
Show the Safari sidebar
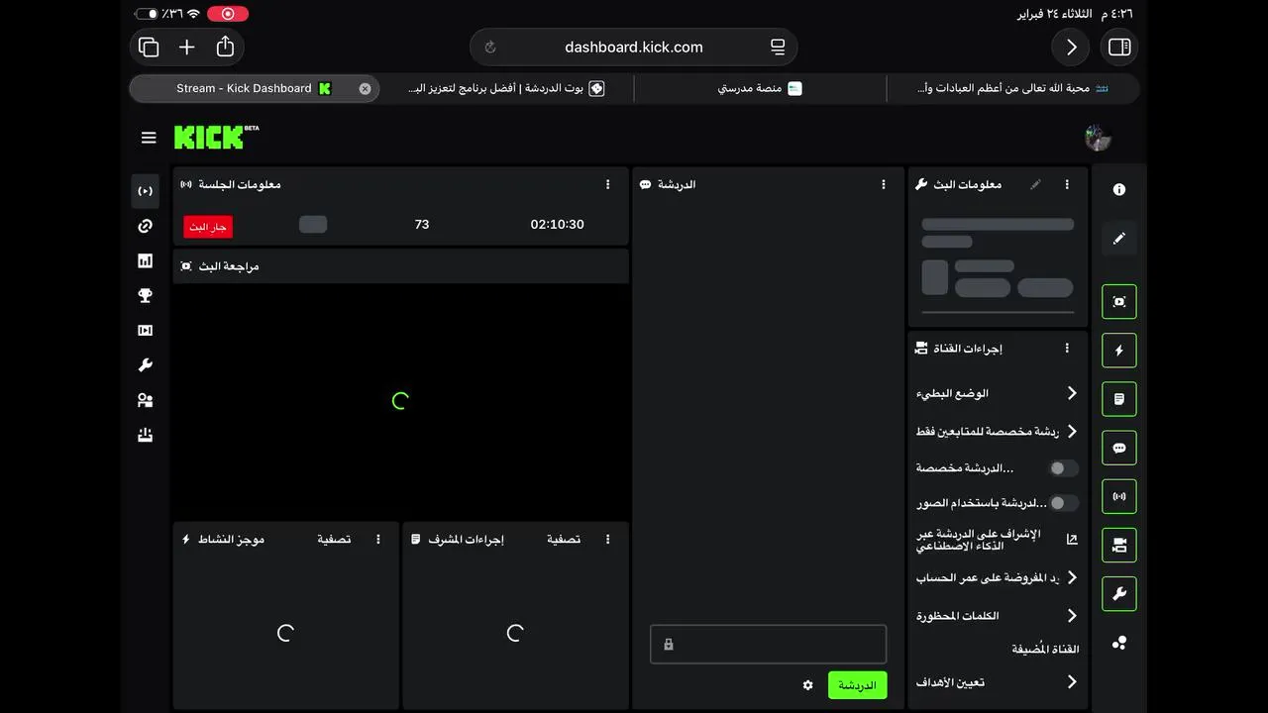pos(1119,47)
